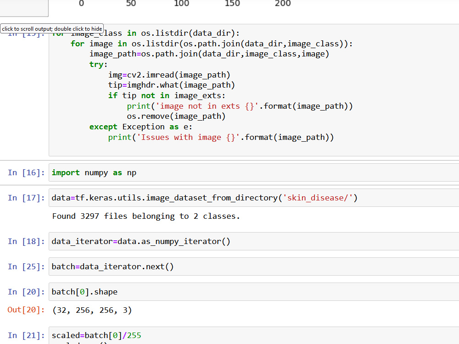The height and width of the screenshot is (344, 459).
Task: Click the data_iterator=data.as_numpy_iterator() cell
Action: tap(254, 241)
